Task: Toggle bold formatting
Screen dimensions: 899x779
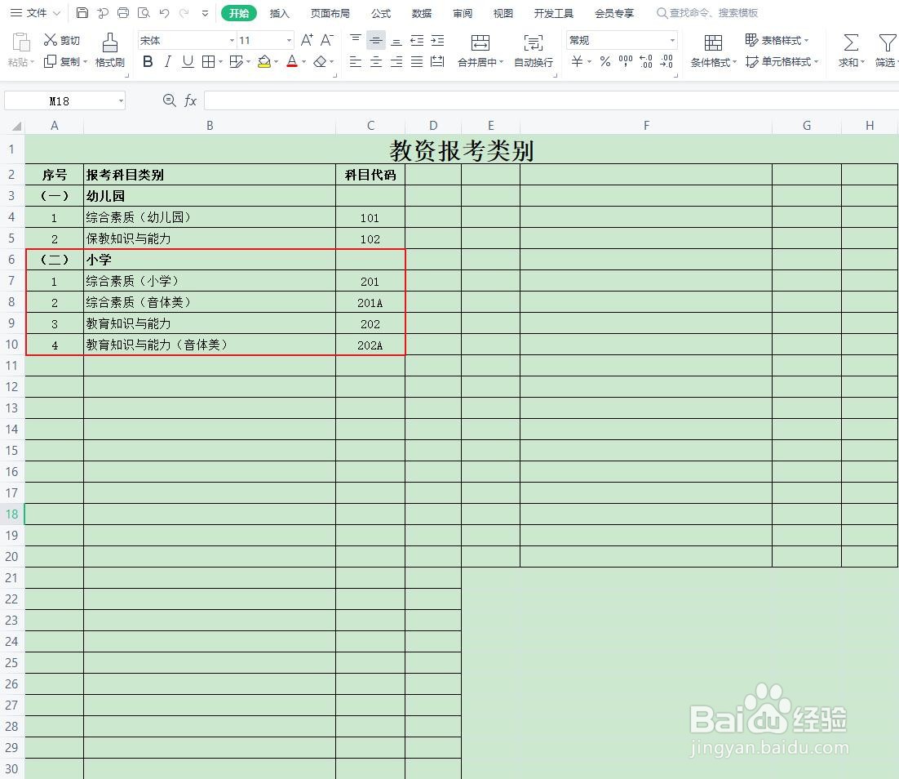Action: [x=147, y=61]
